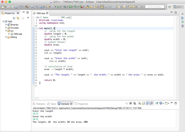This screenshot has width=185, height=132.
Task: Click the Open Perspective icon
Action: (170, 7)
